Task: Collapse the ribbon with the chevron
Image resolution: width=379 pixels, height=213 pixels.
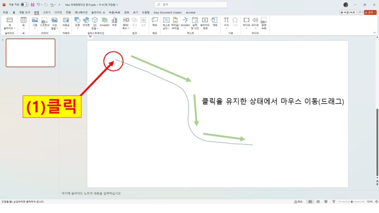Action: coord(375,33)
